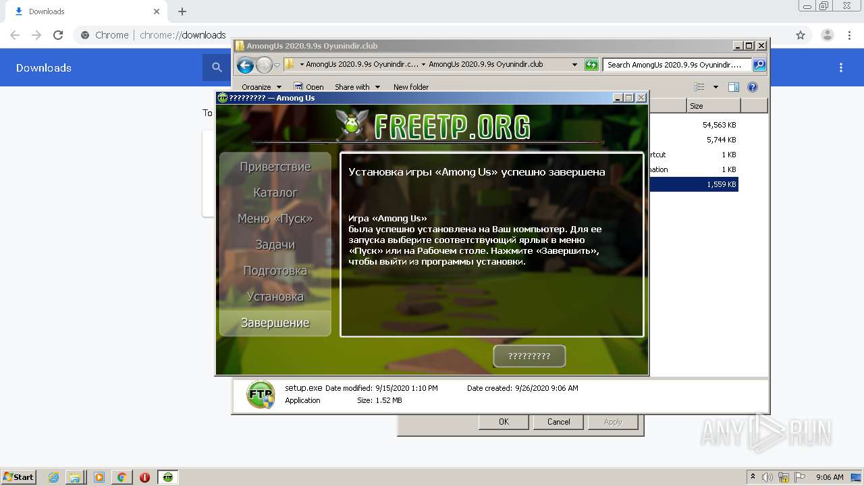
Task: Click the installer title bar icon
Action: [222, 98]
